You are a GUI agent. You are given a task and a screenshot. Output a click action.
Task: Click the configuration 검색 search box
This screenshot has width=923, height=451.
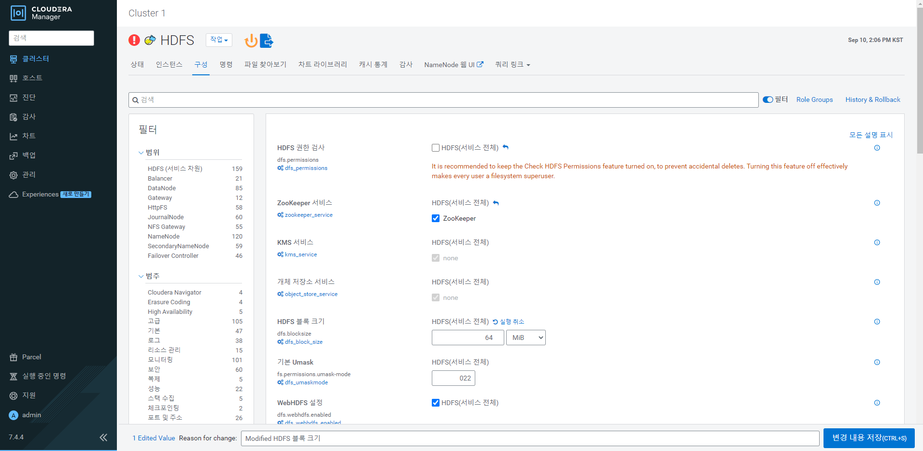pyautogui.click(x=443, y=100)
